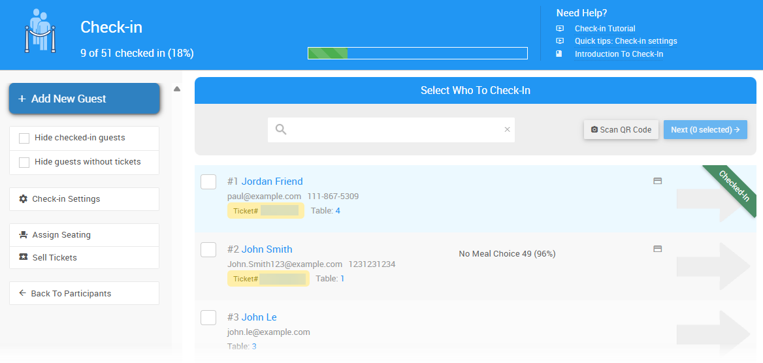The height and width of the screenshot is (363, 763).
Task: Click the magnifying glass search icon
Action: (281, 129)
